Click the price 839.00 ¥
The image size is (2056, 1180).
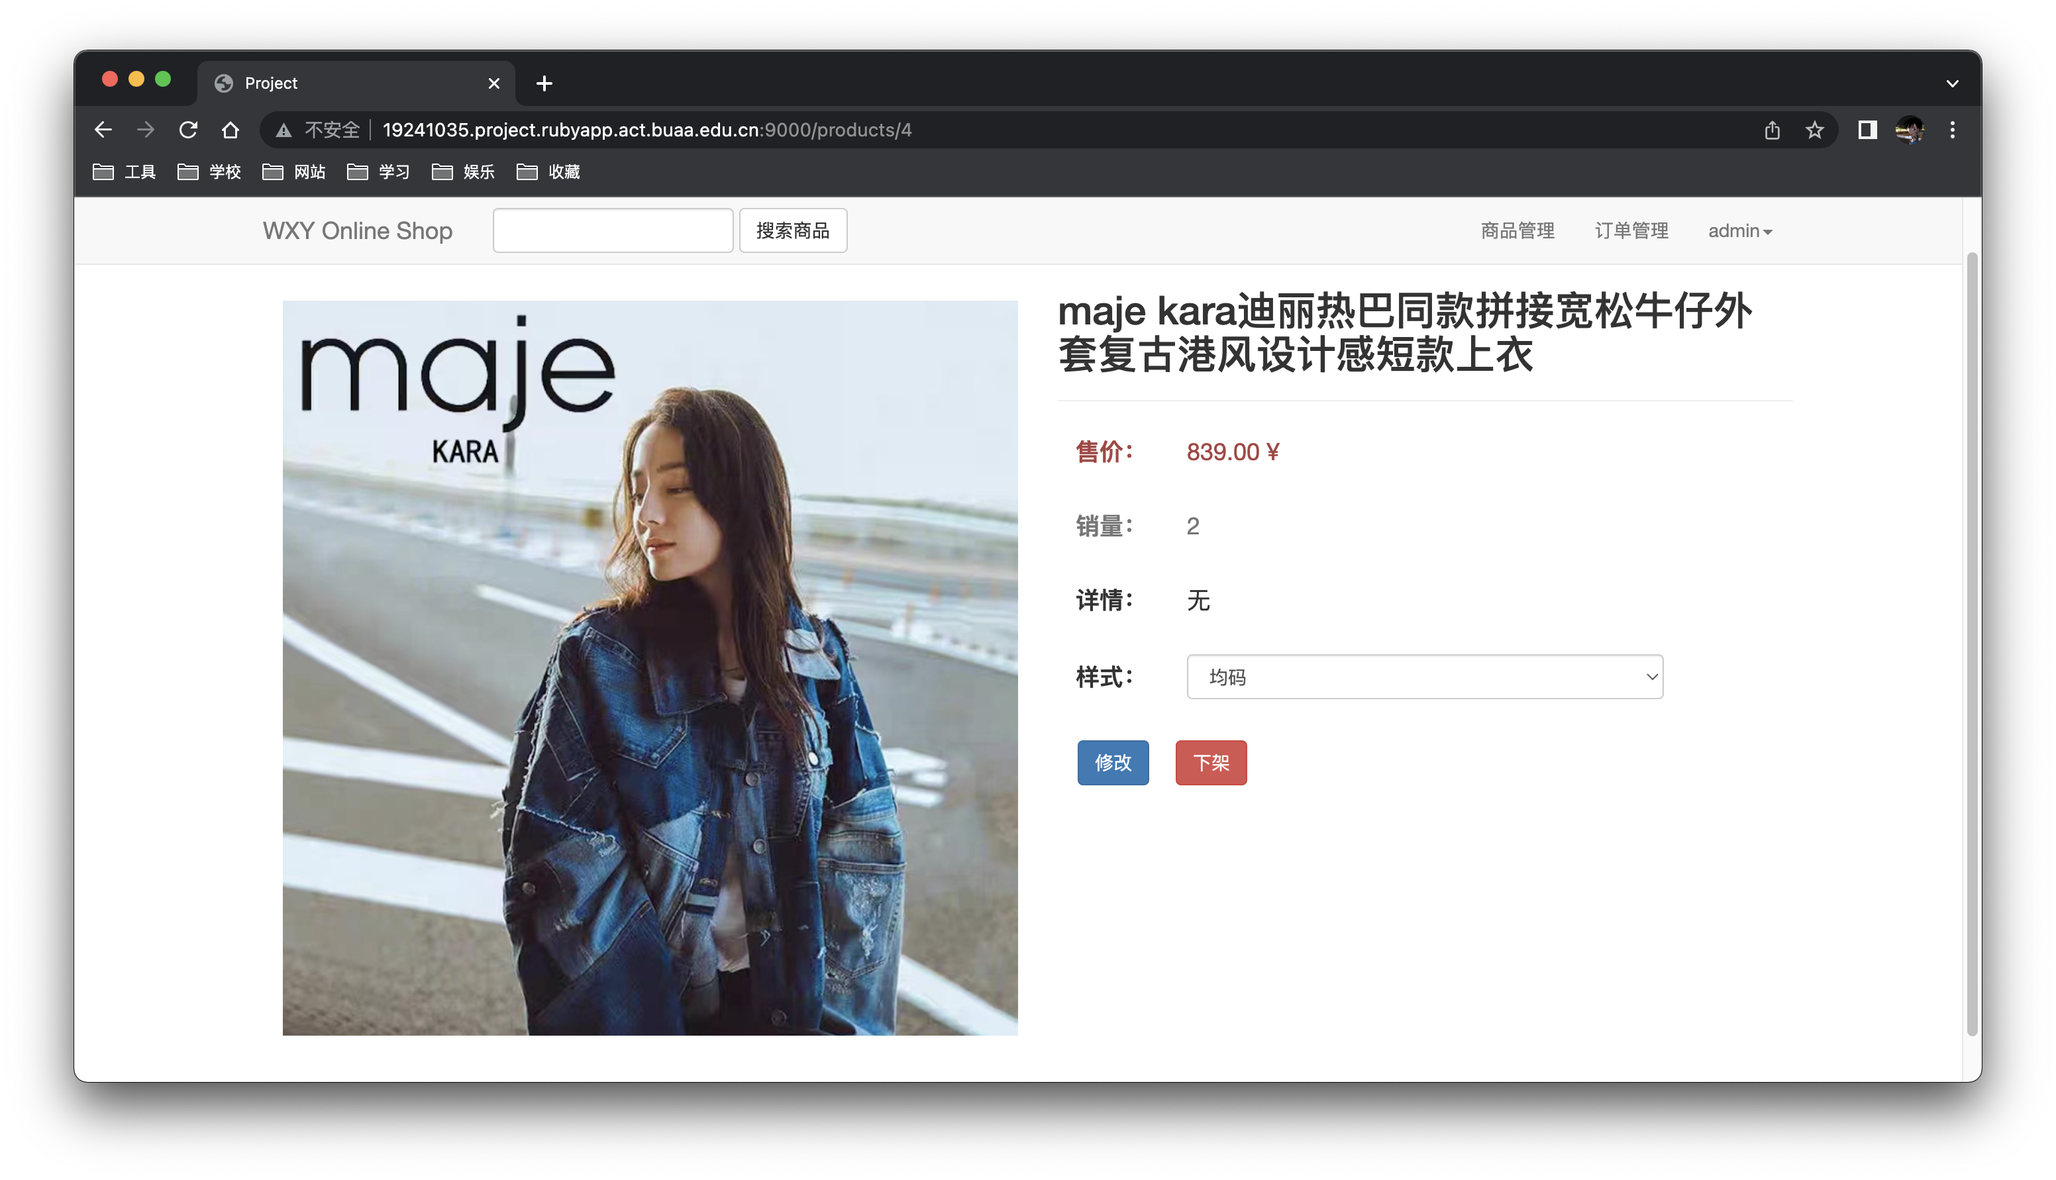[x=1233, y=452]
